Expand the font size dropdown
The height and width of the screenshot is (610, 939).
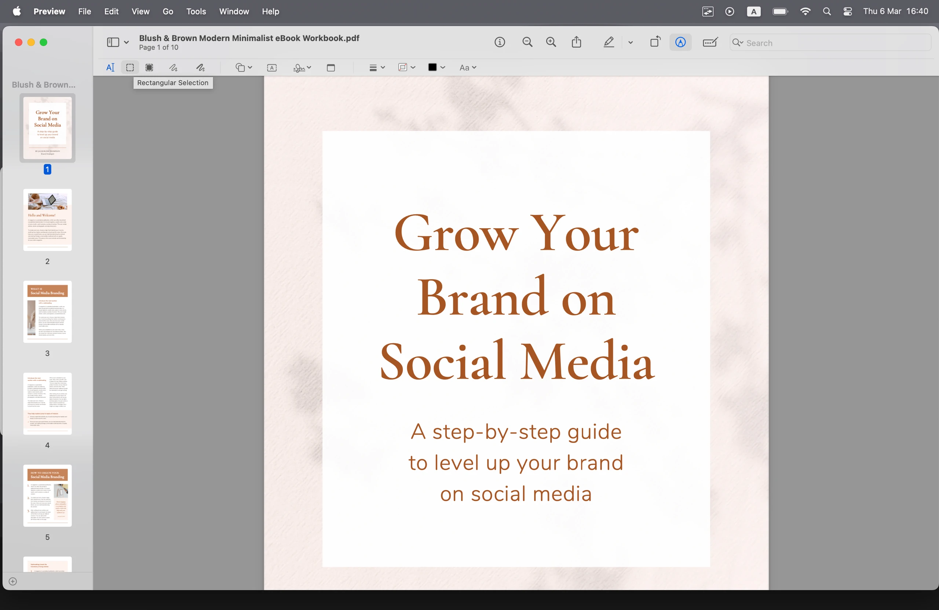469,68
